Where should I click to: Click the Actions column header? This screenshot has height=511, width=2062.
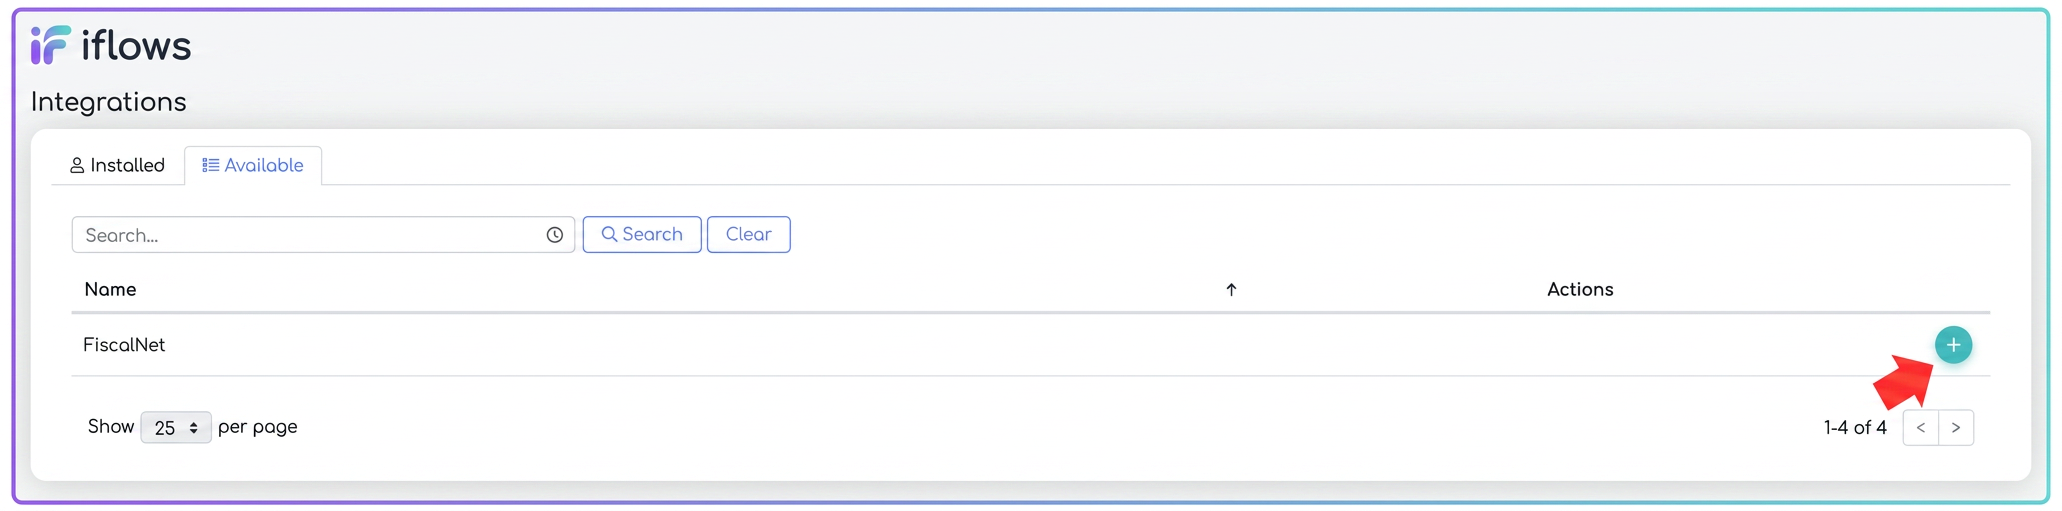[x=1580, y=290]
